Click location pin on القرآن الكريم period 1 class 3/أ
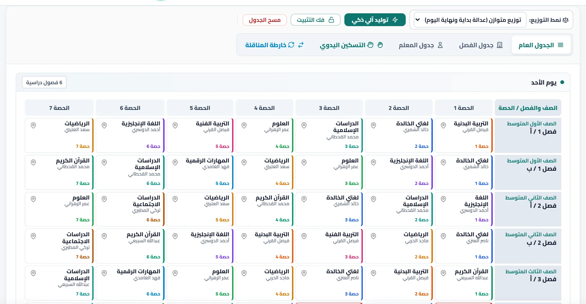This screenshot has width=586, height=304. click(443, 273)
